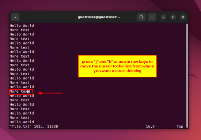This screenshot has height=140, width=201.
Task: Click the red arrow pointing at cursor line
Action: point(50,93)
